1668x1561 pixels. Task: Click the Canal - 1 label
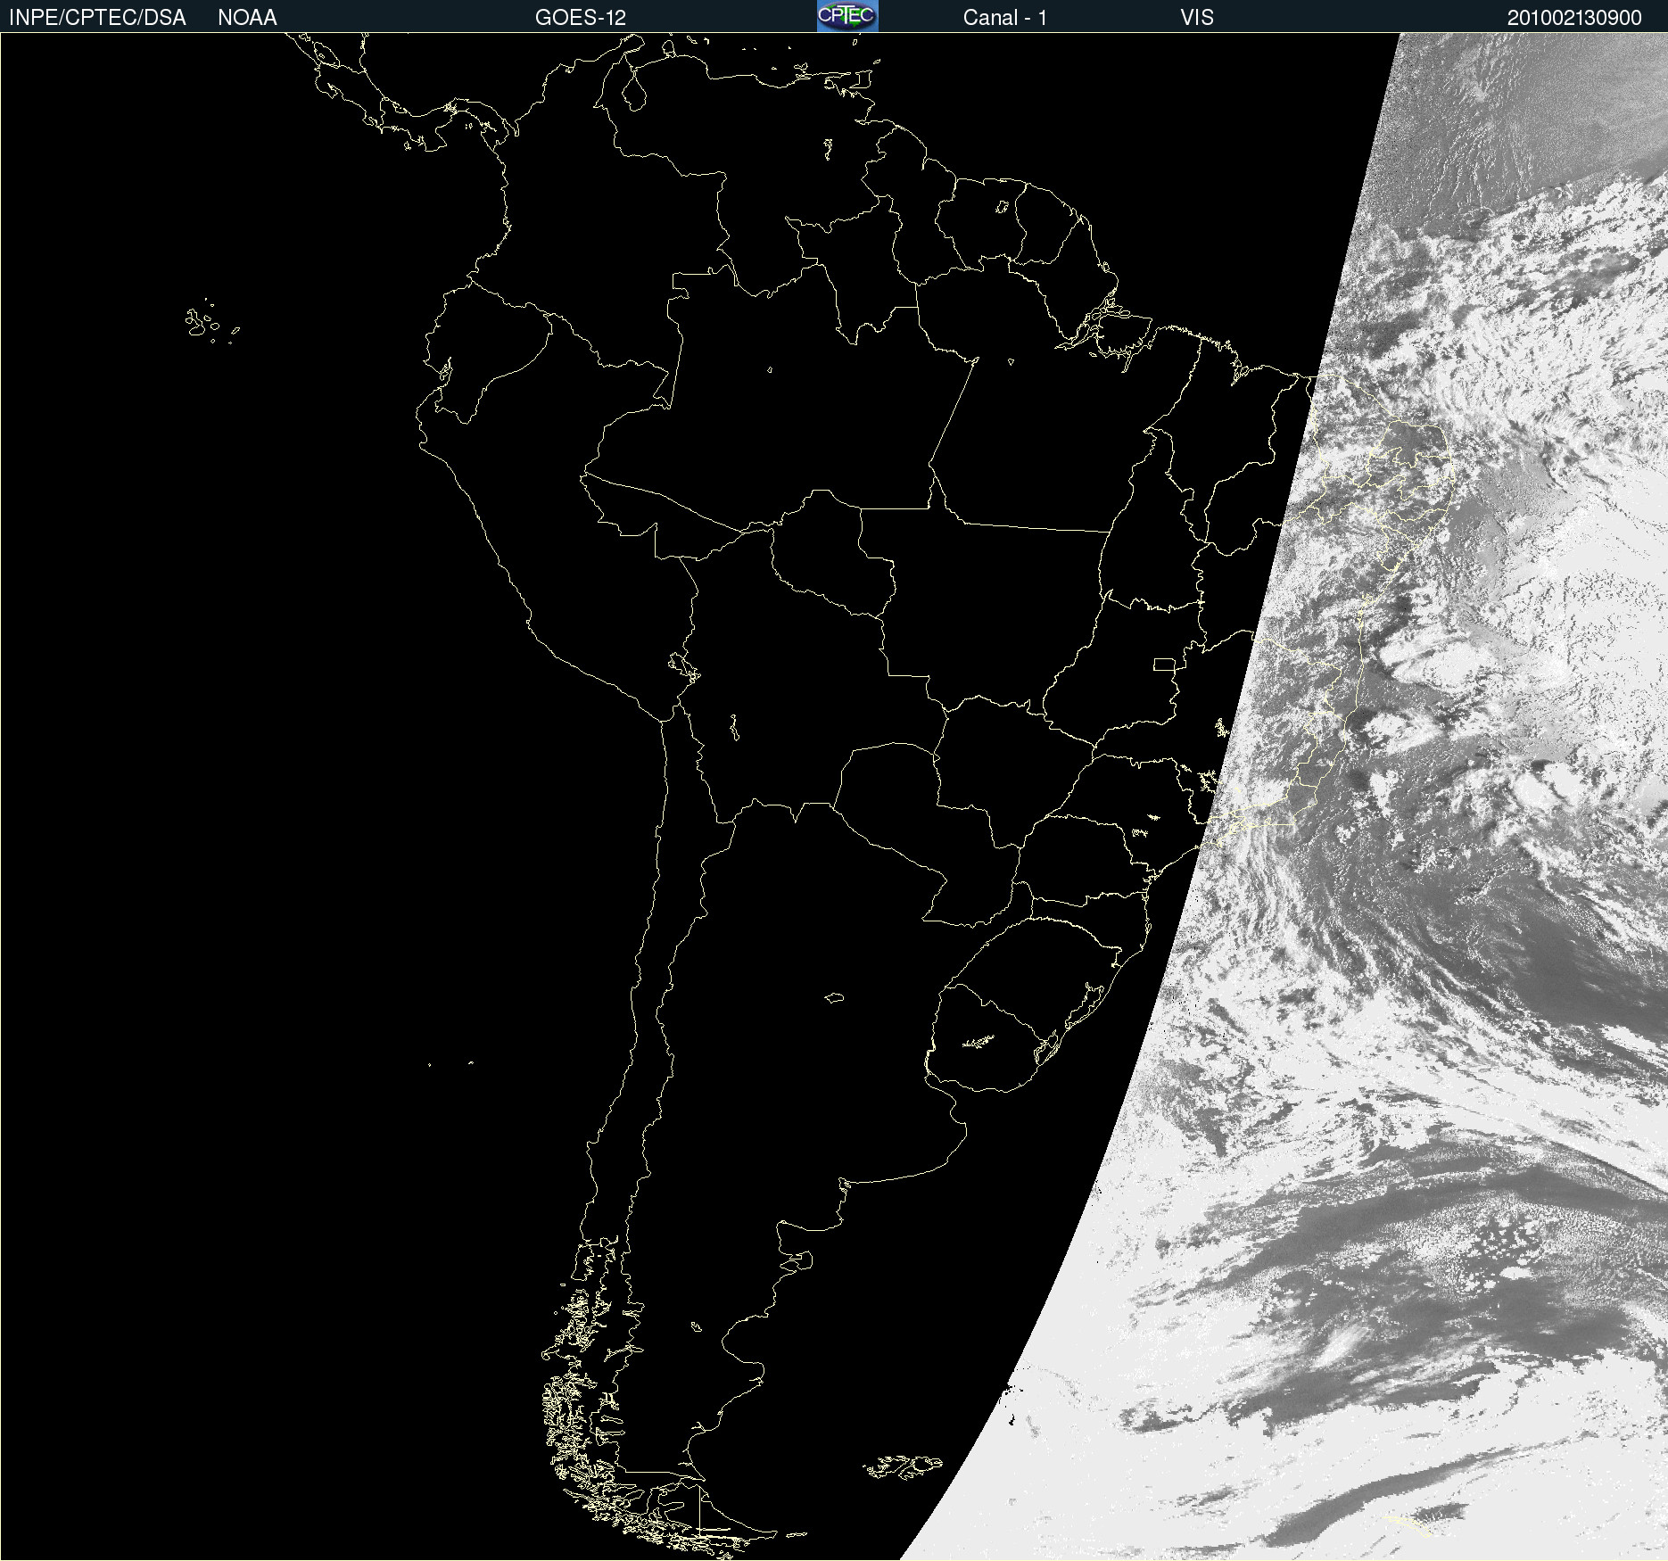pos(1005,18)
